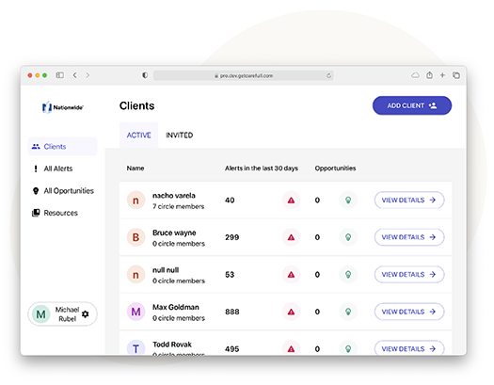The width and height of the screenshot is (494, 385).
Task: Go back in the browser
Action: coord(75,75)
